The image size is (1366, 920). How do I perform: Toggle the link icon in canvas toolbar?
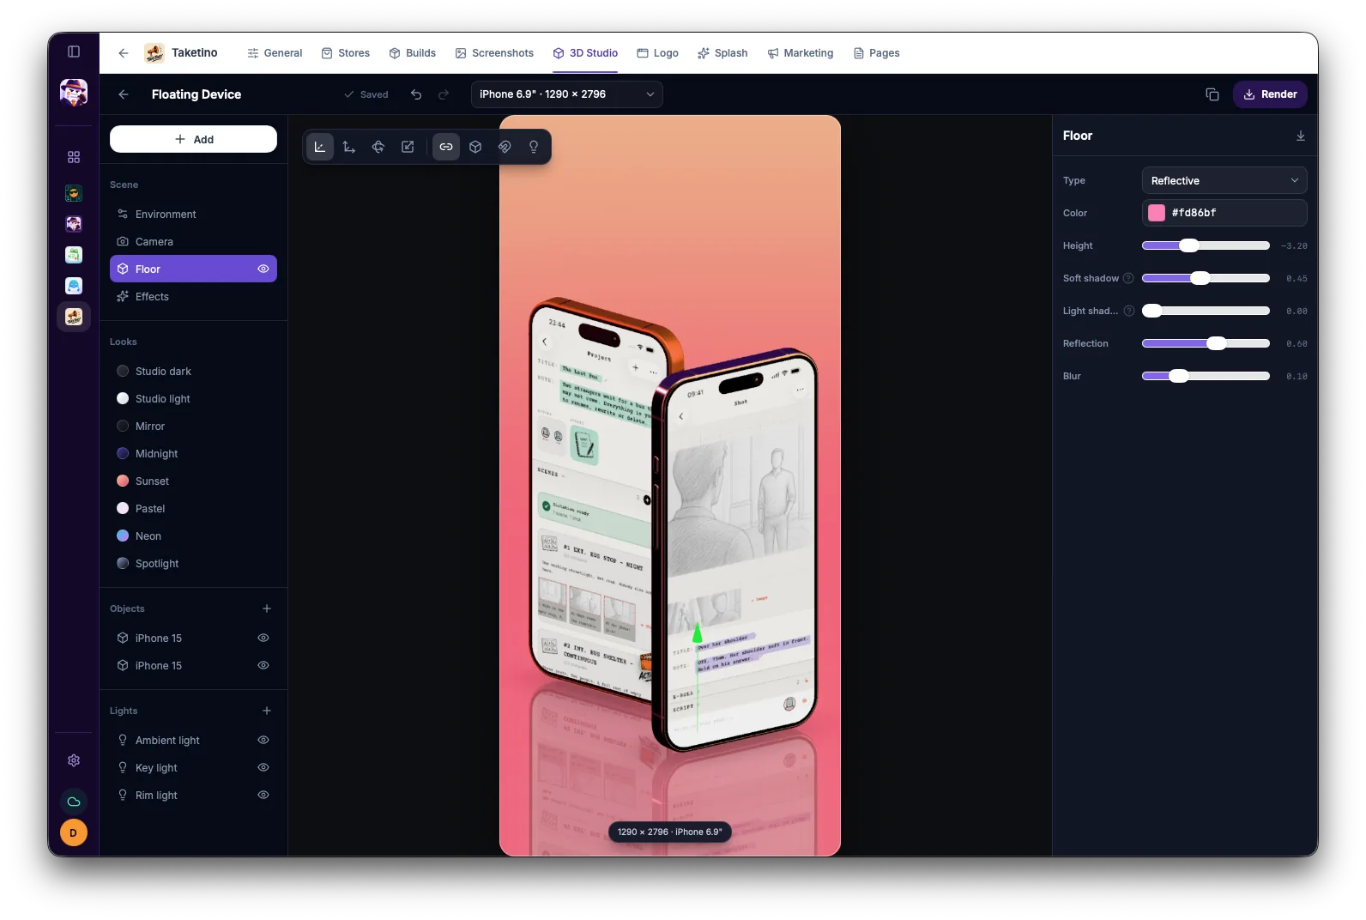click(446, 147)
